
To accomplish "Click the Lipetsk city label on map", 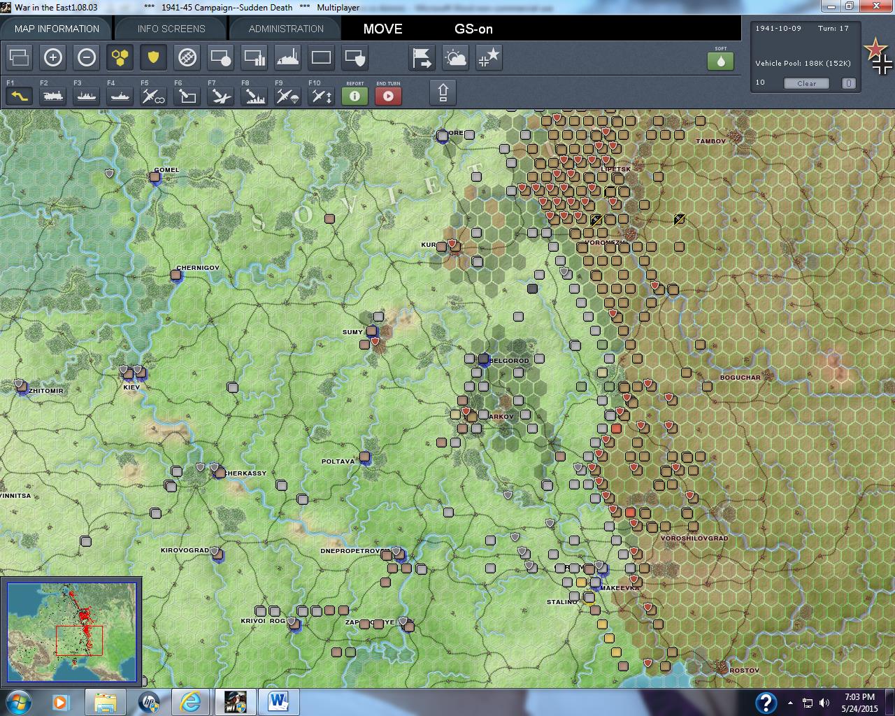I will (x=616, y=169).
